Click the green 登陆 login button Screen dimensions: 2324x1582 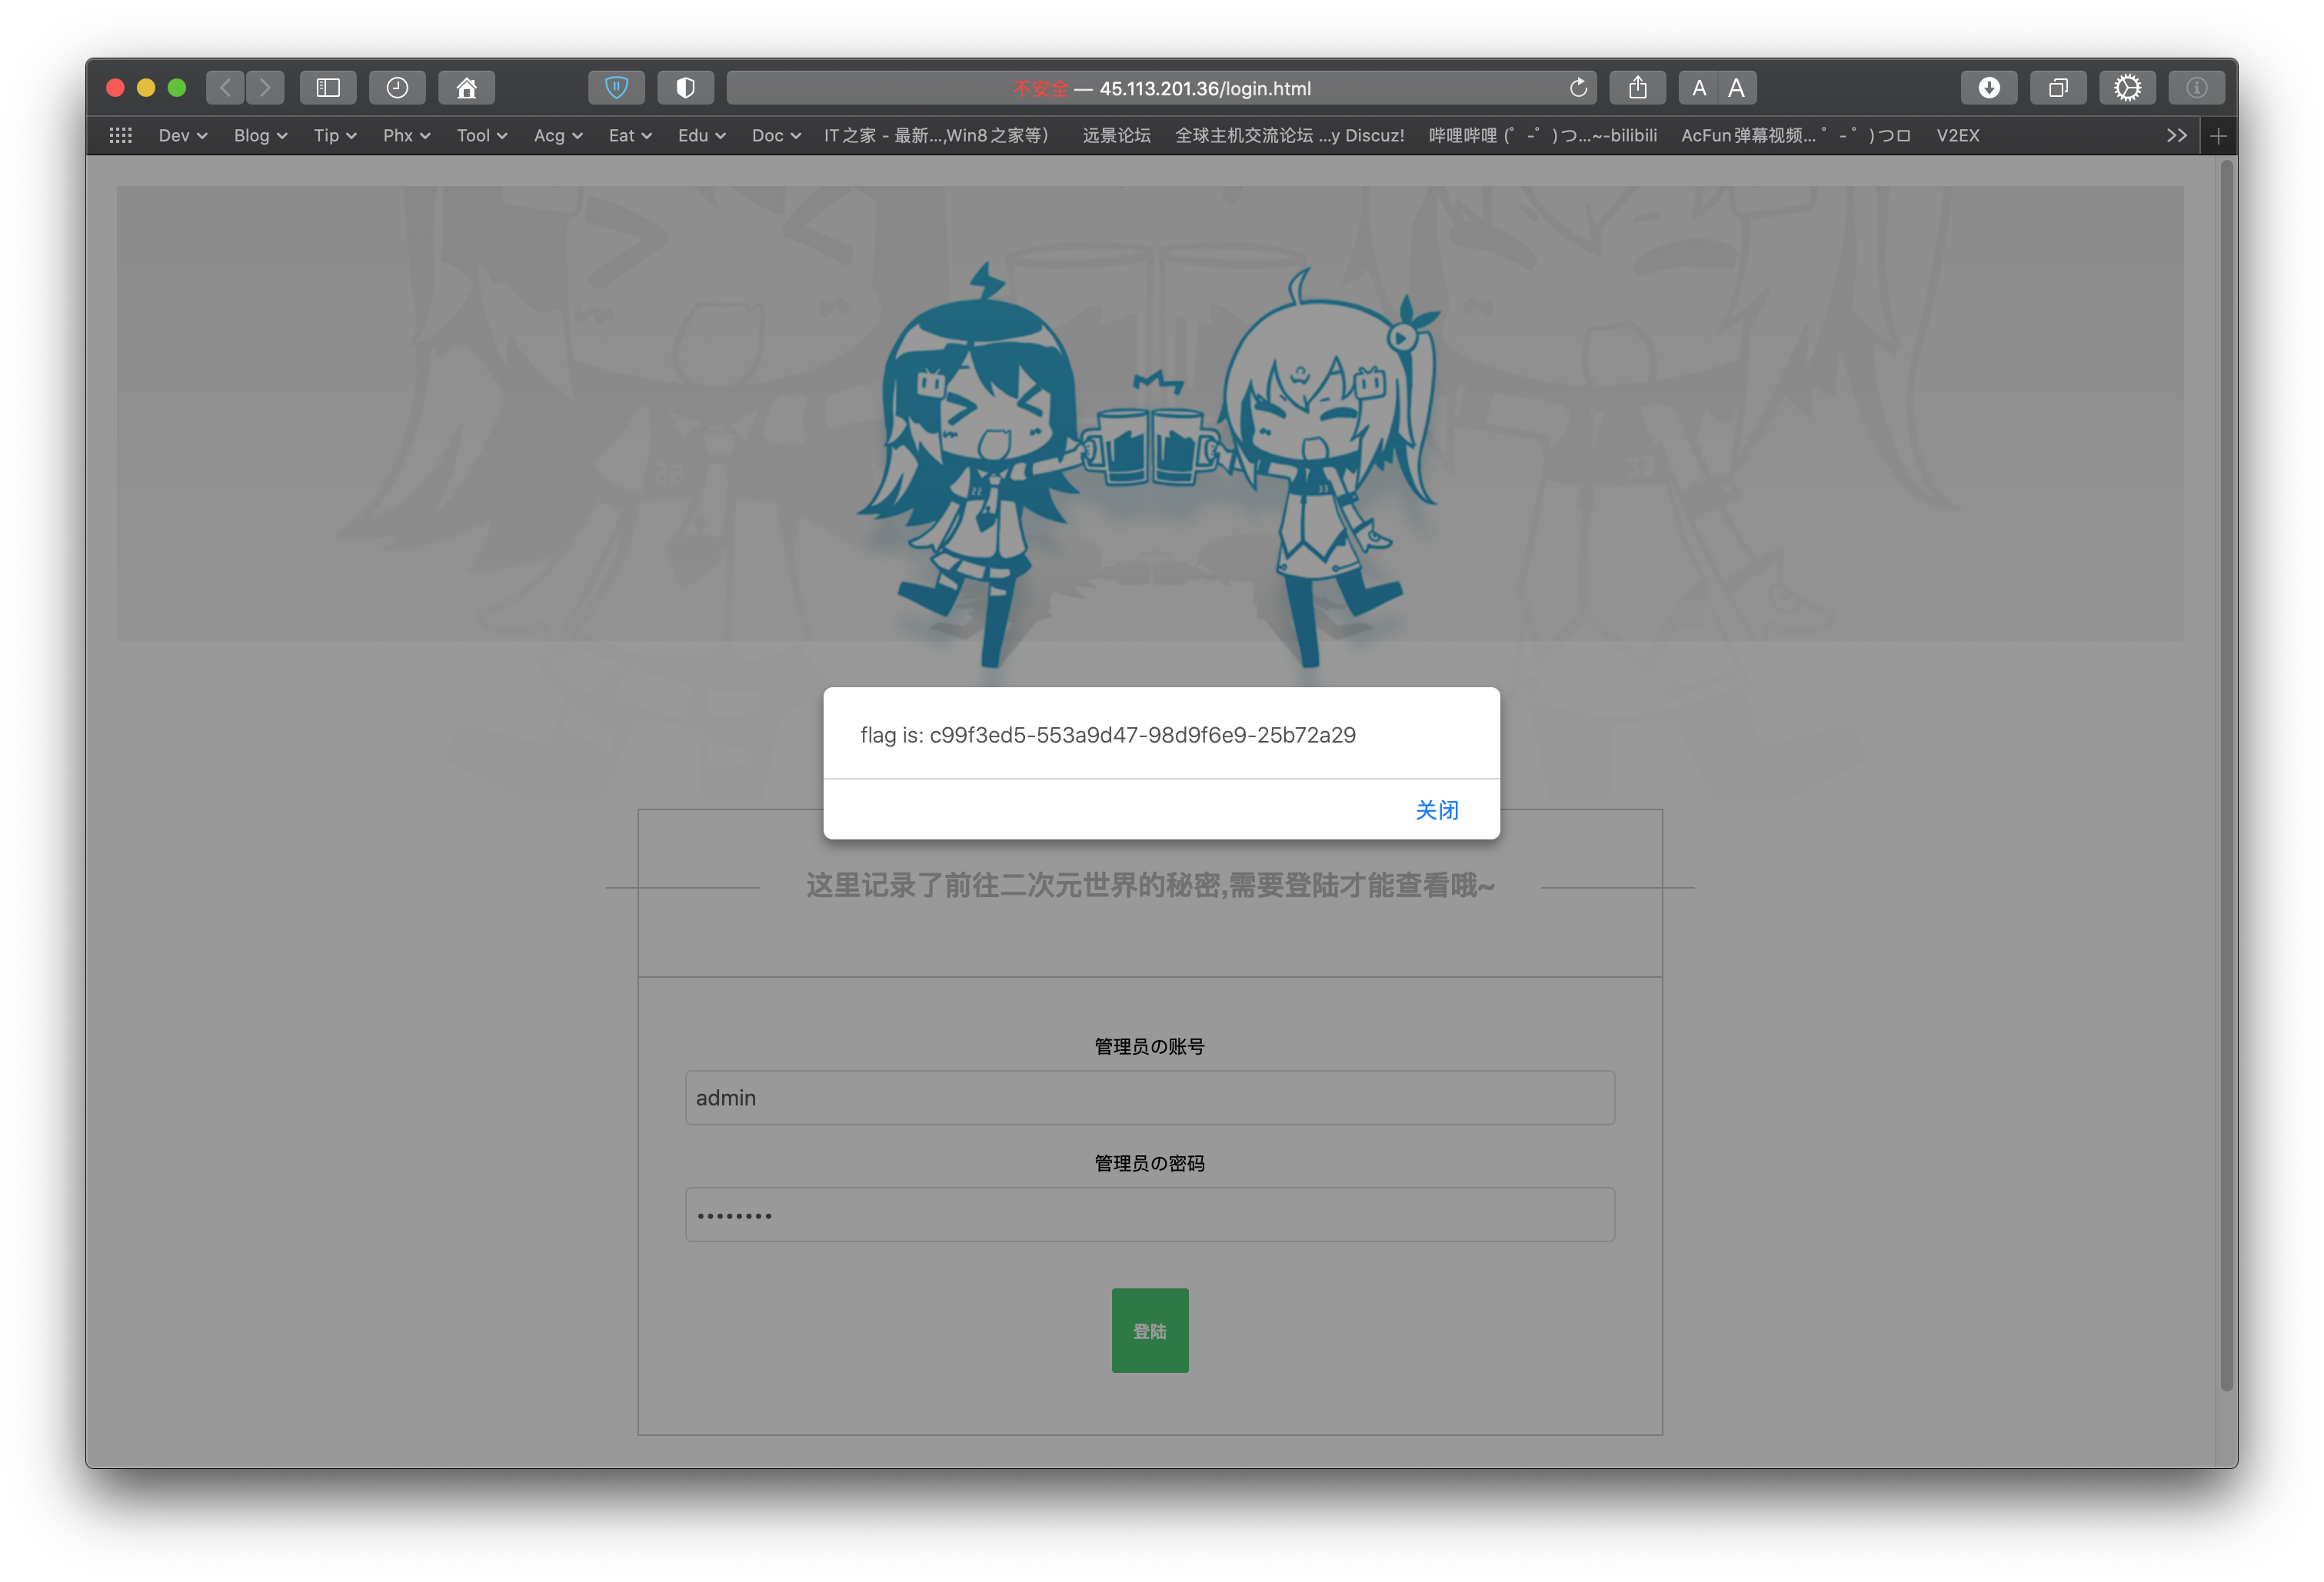(x=1150, y=1330)
